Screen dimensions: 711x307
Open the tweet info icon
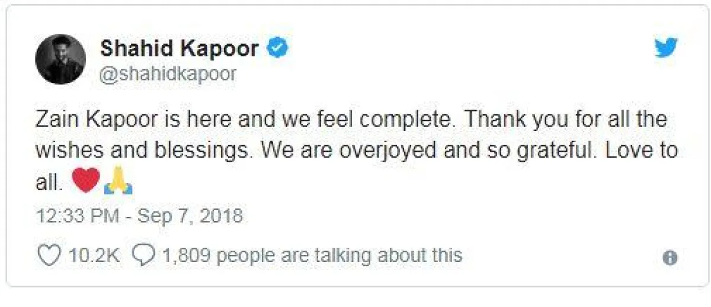click(670, 258)
